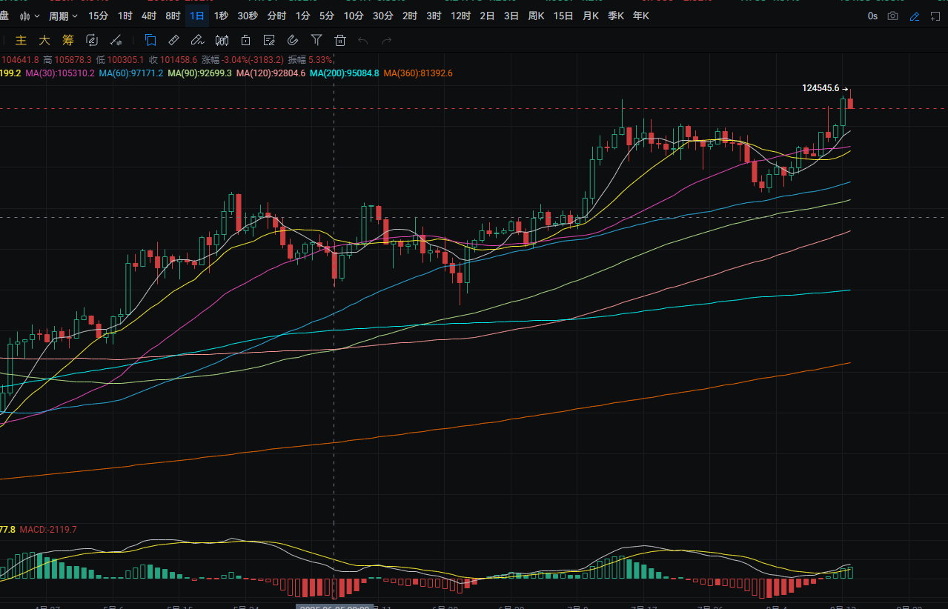Expand the 周期 period dropdown
Image resolution: width=948 pixels, height=609 pixels.
63,16
